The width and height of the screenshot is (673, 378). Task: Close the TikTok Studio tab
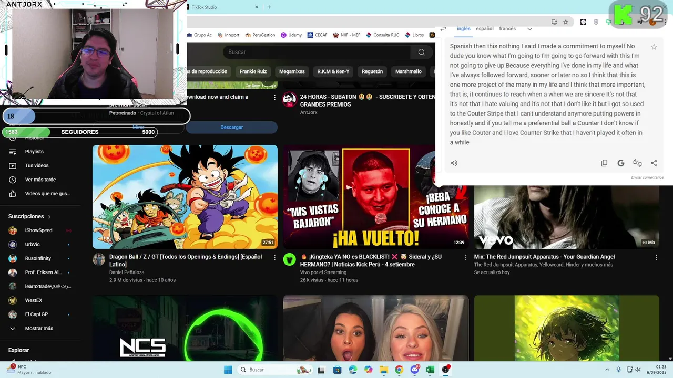pos(257,7)
